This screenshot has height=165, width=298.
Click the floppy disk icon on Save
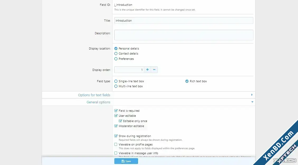[123, 161]
